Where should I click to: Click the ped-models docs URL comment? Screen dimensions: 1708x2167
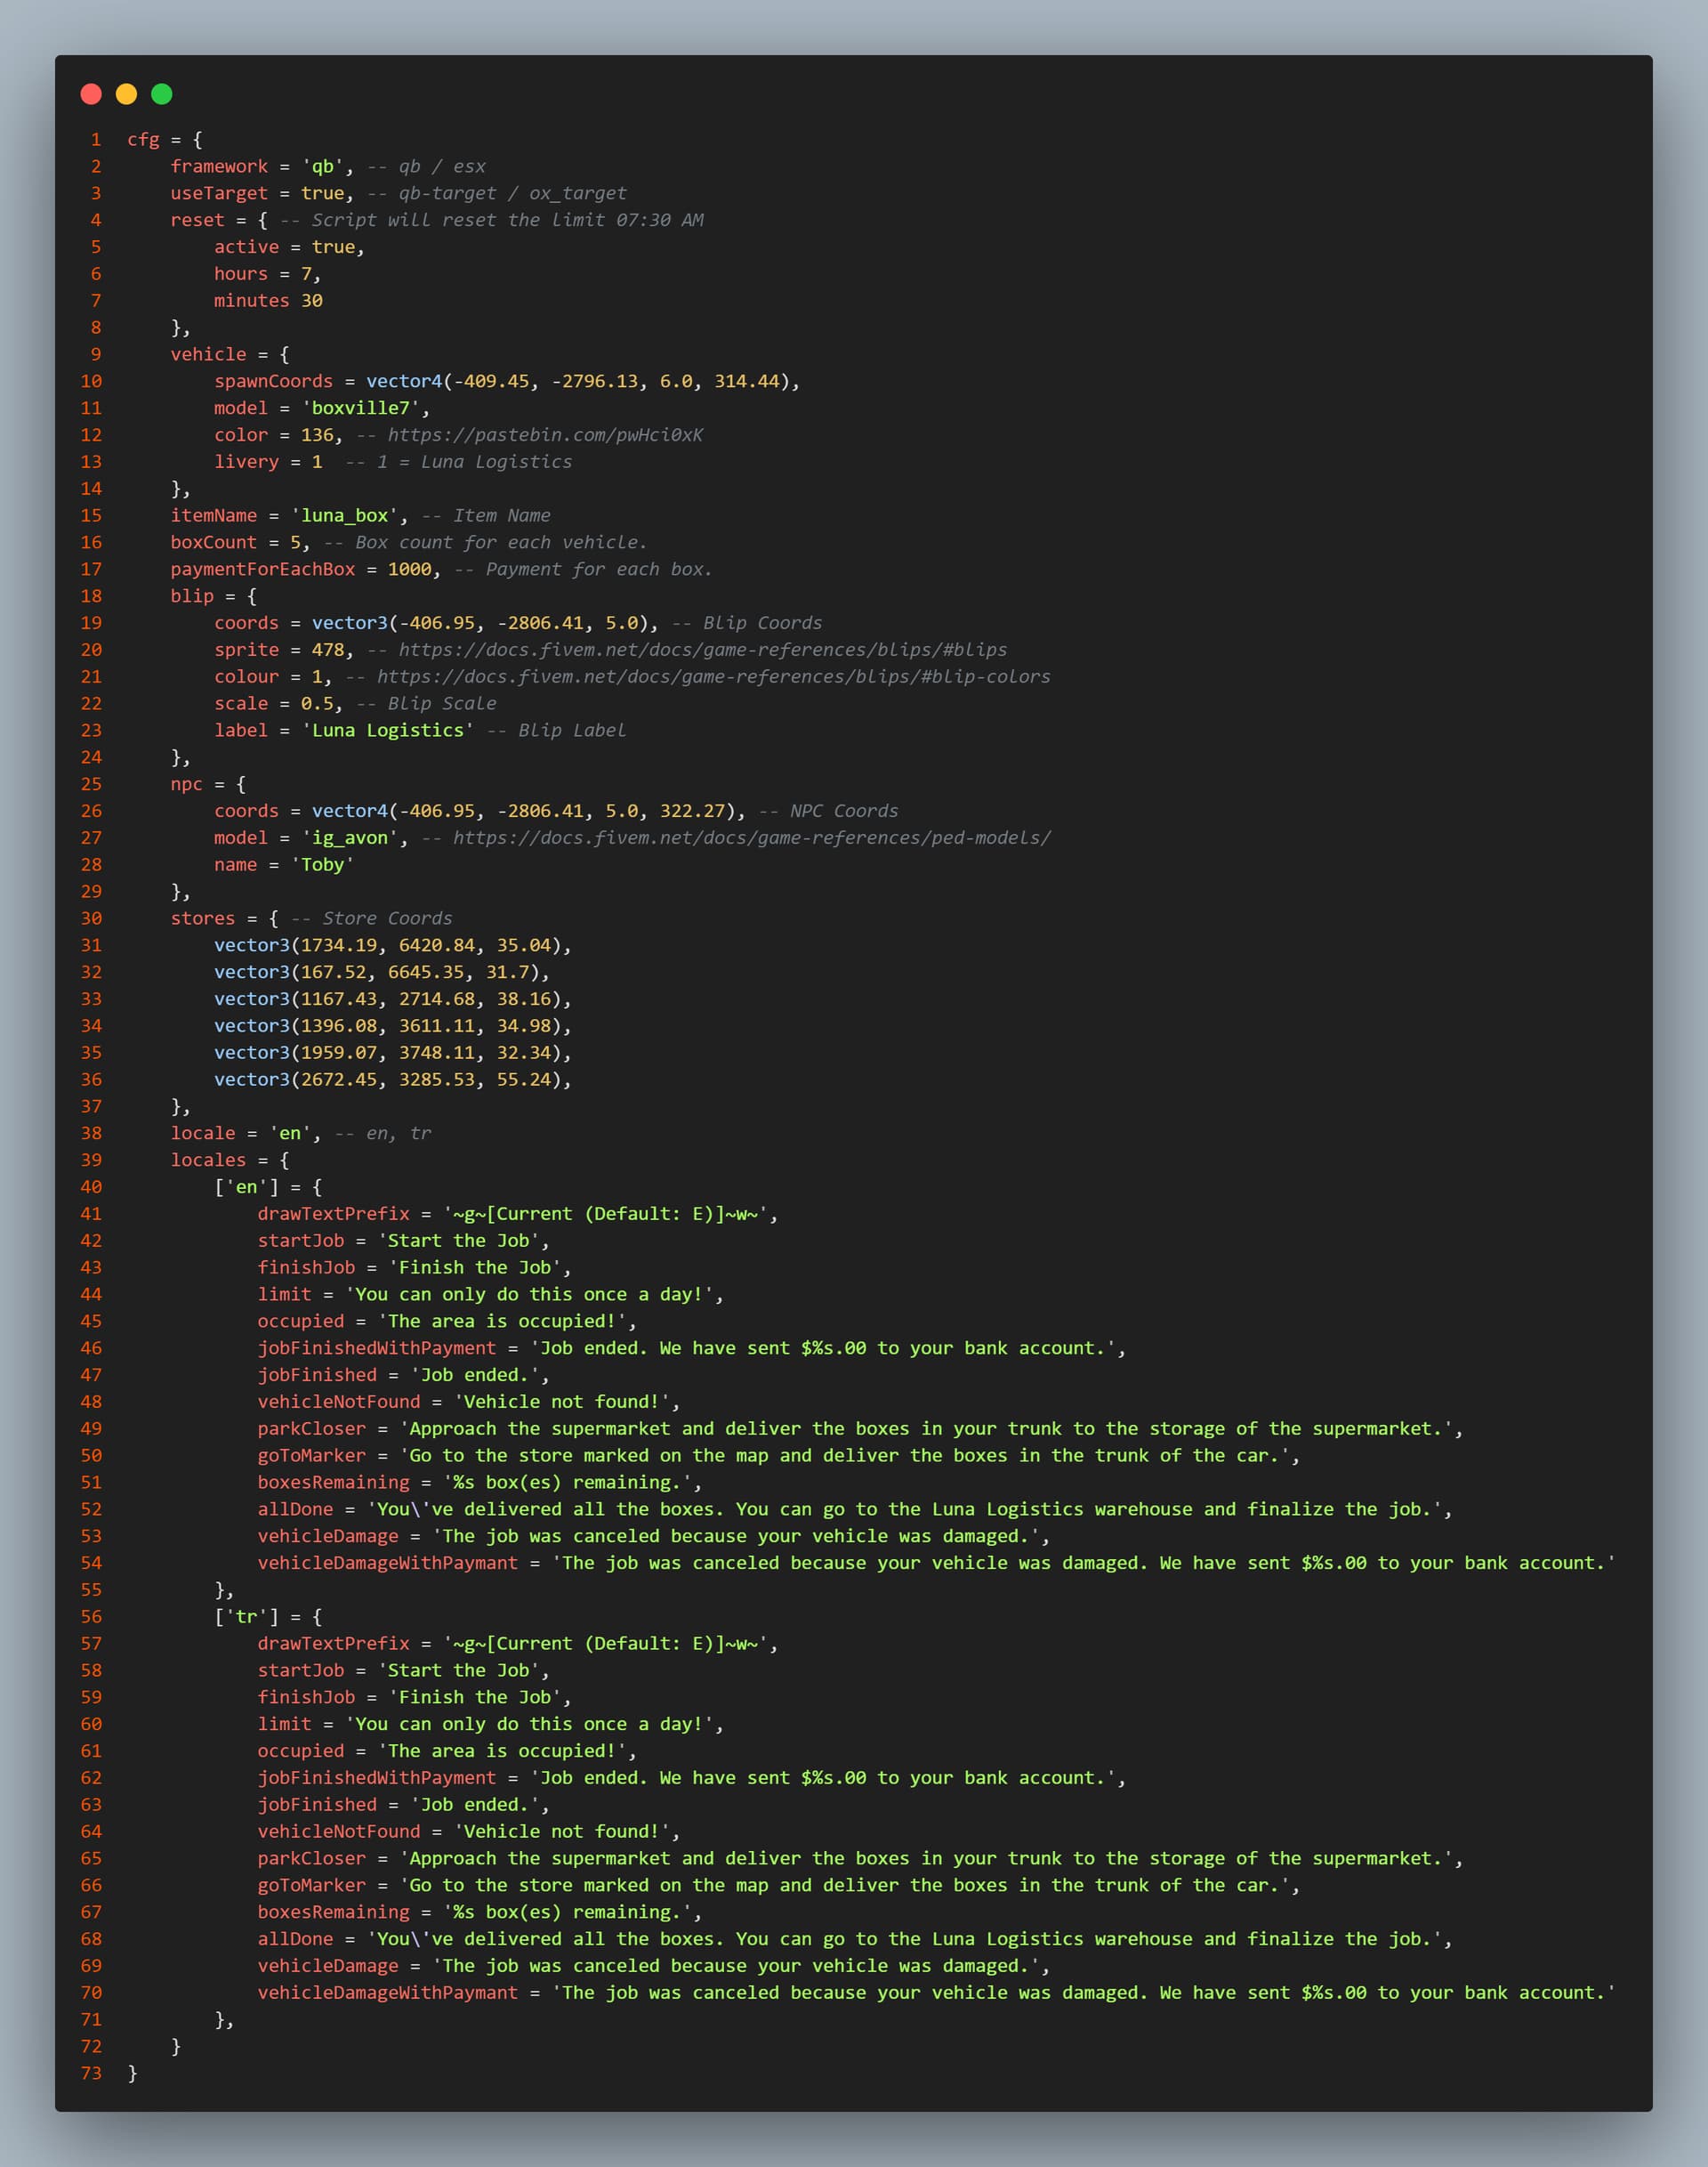coord(736,837)
